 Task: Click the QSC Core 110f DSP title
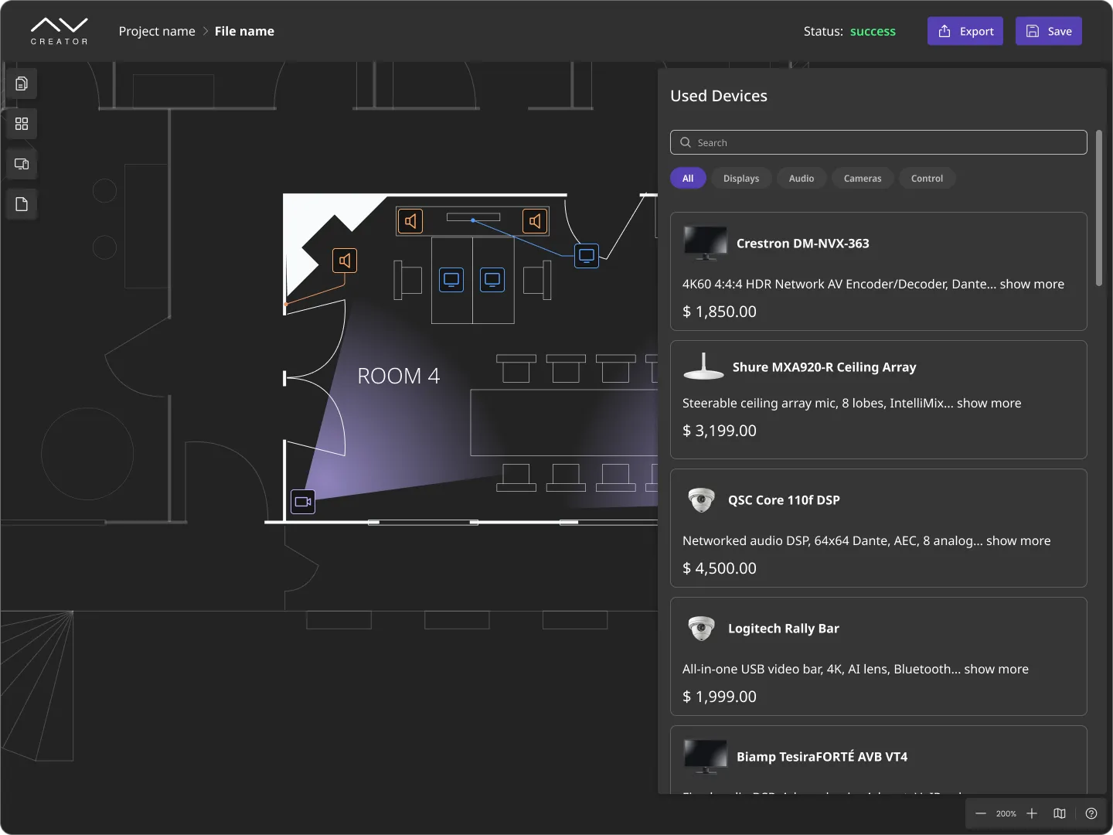(784, 500)
